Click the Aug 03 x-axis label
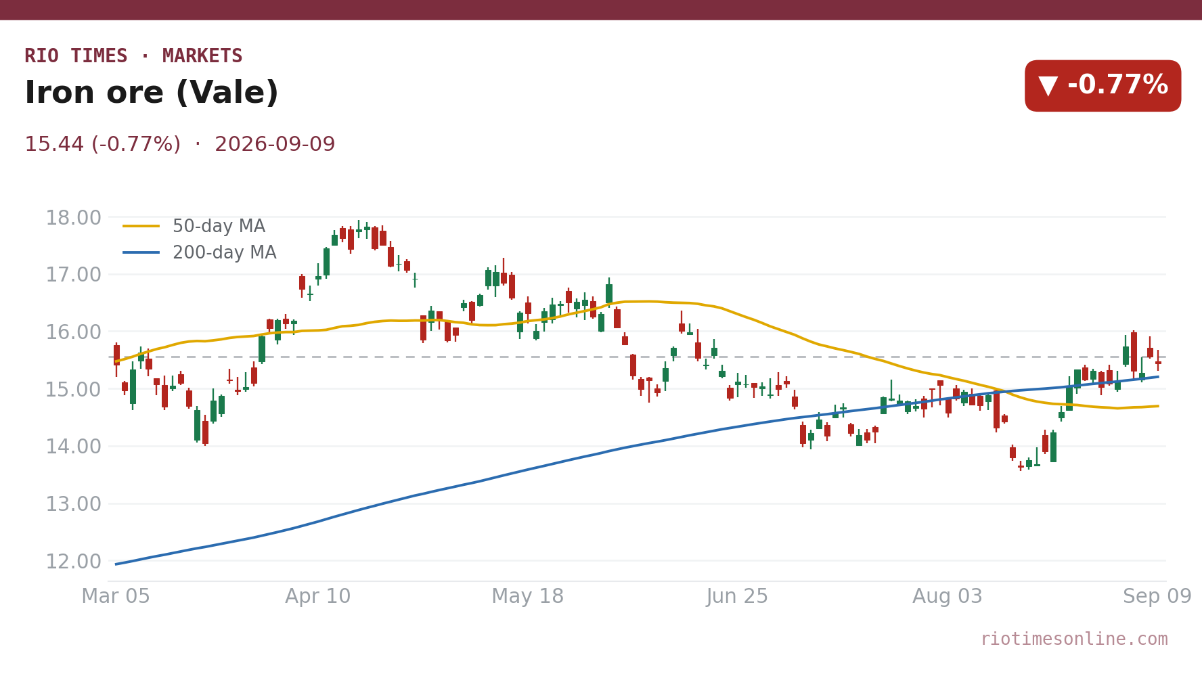The image size is (1202, 676). (x=948, y=597)
